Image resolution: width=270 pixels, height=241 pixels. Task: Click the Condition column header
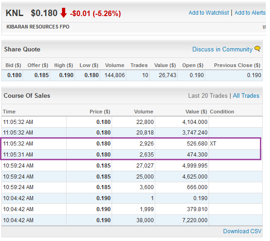[222, 112]
